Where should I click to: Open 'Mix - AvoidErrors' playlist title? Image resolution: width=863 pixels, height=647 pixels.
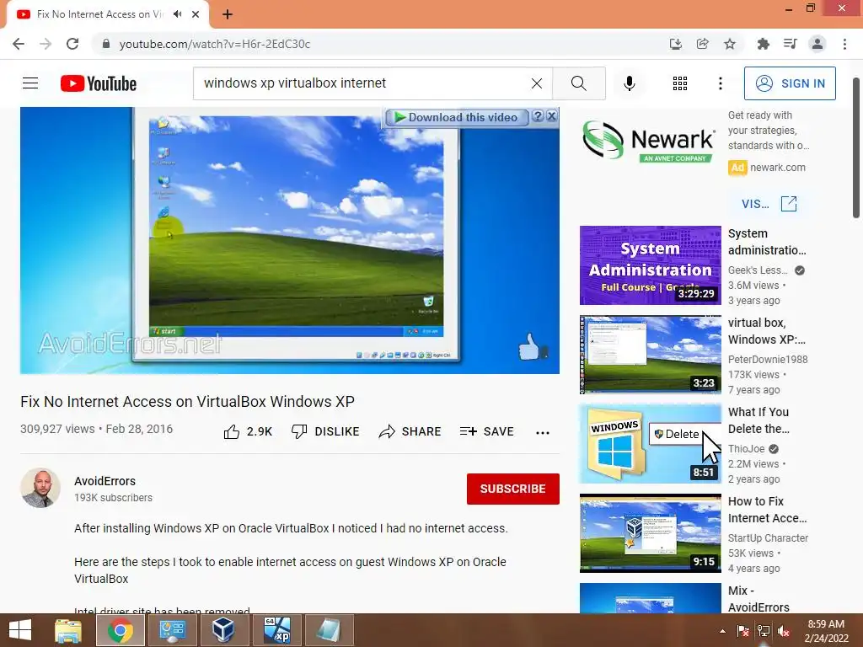coord(758,599)
